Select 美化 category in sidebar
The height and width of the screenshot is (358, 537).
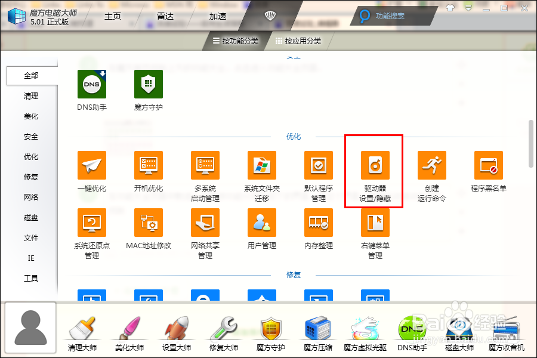tap(31, 116)
